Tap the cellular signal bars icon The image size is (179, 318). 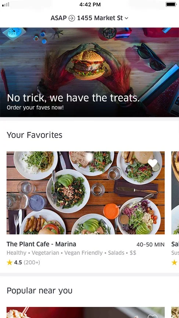click(6, 4)
